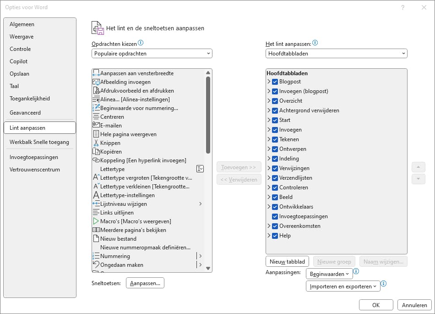Switch to the Geavanceerd category
This screenshot has width=435, height=314.
[x=25, y=113]
